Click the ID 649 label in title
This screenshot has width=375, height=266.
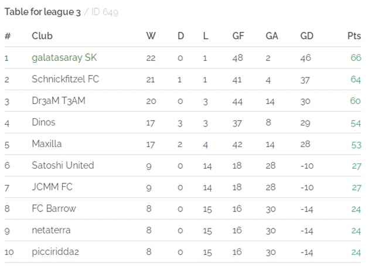point(105,12)
